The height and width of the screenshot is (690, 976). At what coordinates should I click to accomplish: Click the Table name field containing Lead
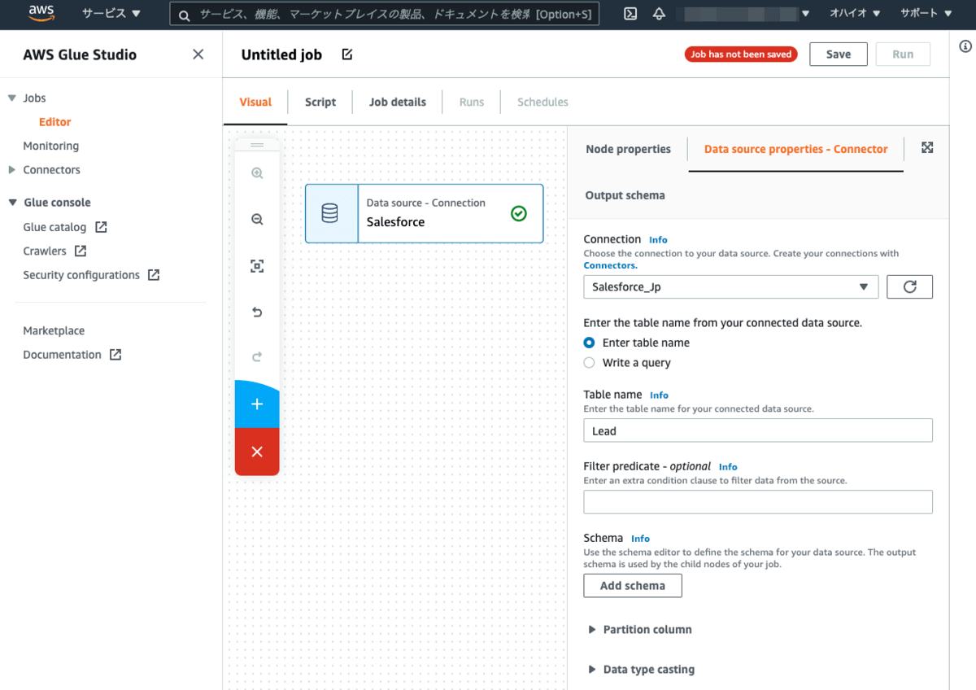[758, 430]
